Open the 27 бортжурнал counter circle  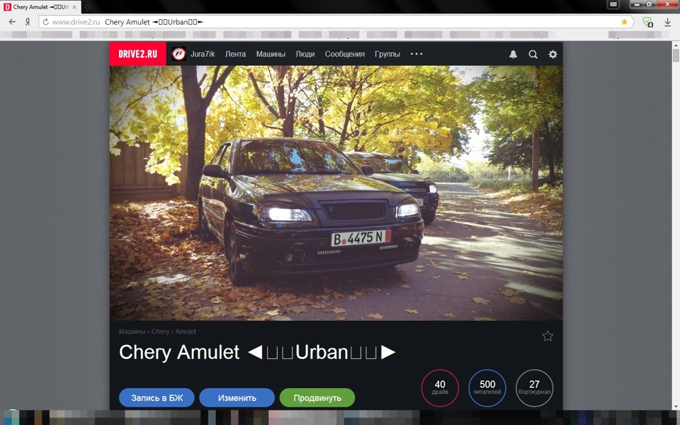click(534, 387)
